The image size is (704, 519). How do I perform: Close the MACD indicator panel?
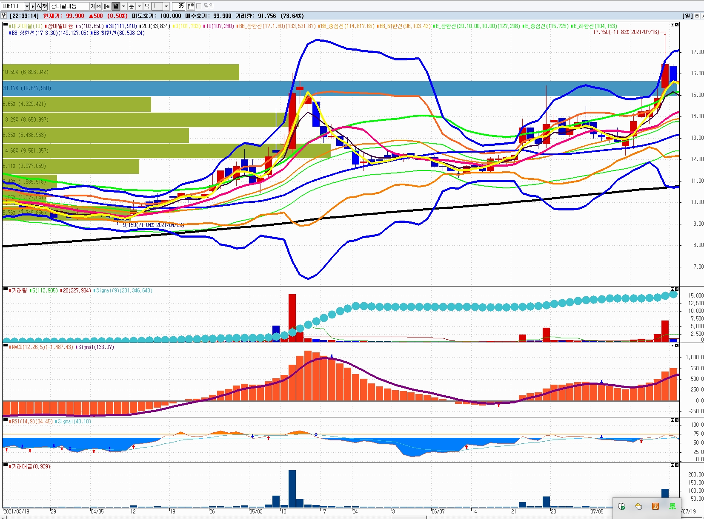click(x=677, y=346)
